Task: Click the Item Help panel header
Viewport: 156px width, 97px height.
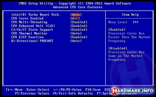Action: [130, 15]
